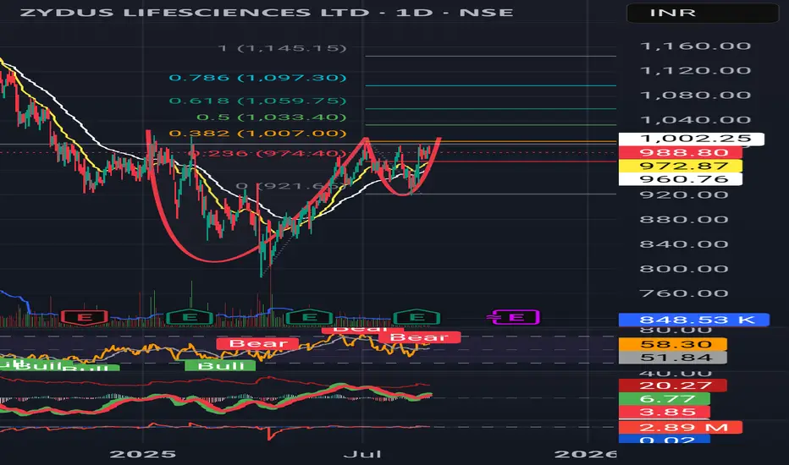Click the 1,160.00 price axis label
This screenshot has width=789, height=465.
point(696,46)
